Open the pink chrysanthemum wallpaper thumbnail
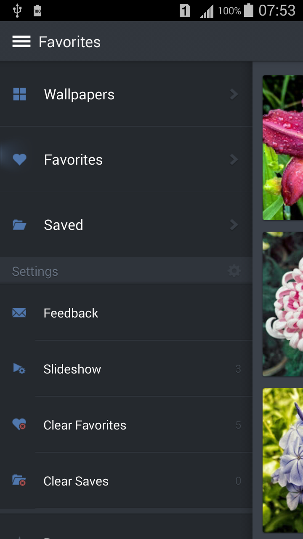Image resolution: width=303 pixels, height=539 pixels. click(283, 304)
